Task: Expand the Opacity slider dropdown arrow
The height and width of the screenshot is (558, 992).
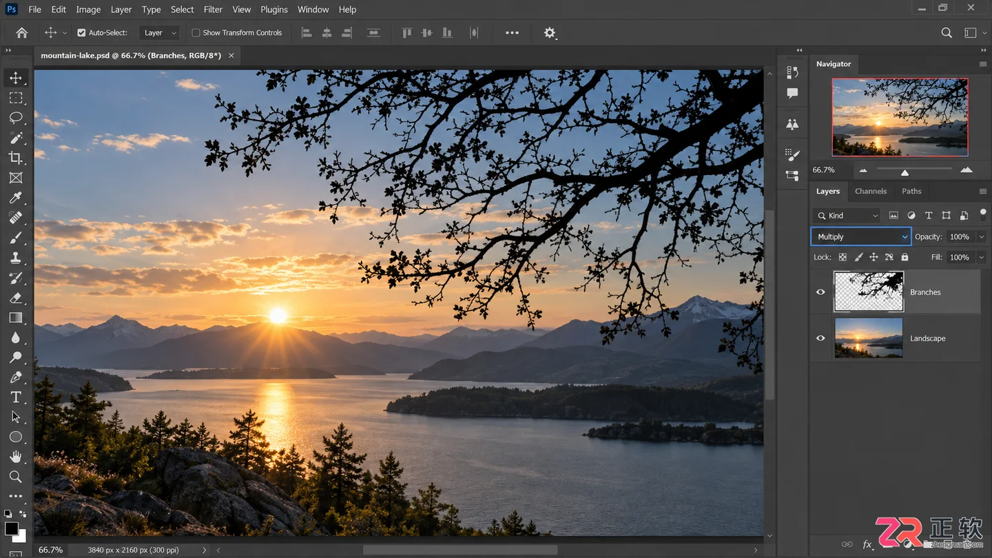Action: coord(981,236)
